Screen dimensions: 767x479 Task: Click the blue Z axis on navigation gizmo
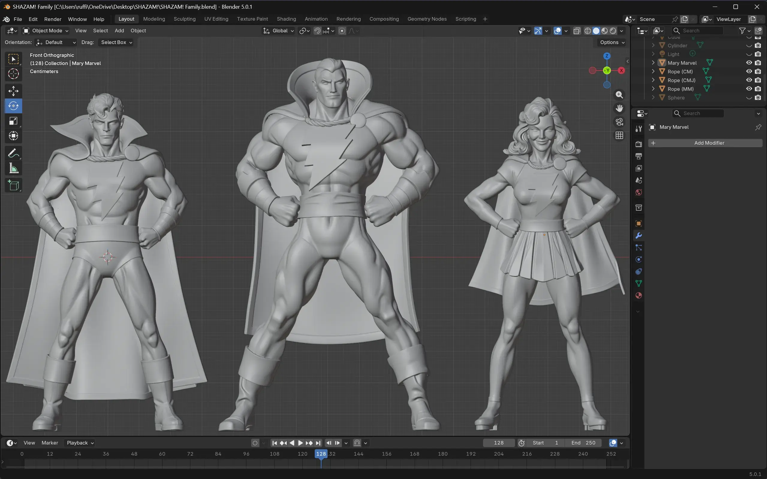(607, 56)
